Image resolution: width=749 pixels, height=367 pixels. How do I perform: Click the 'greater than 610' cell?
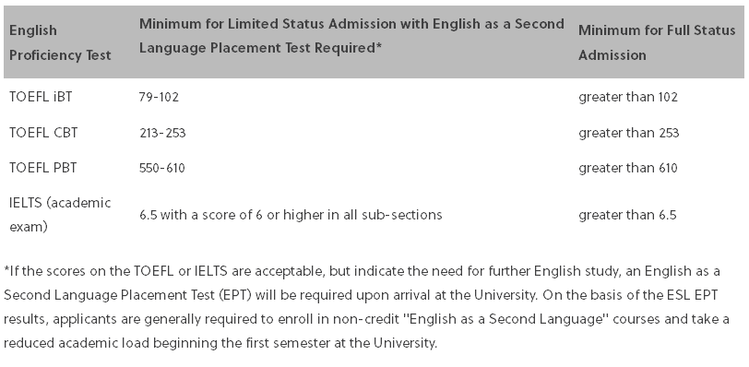point(627,168)
